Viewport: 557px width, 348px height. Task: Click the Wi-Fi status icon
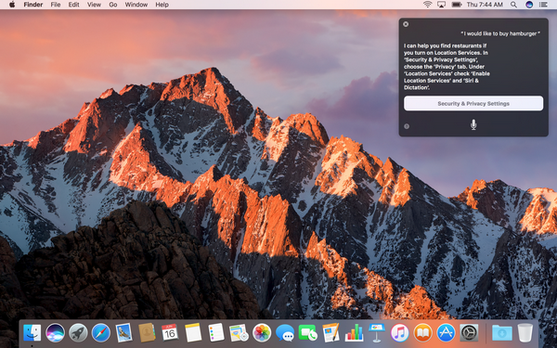pyautogui.click(x=428, y=5)
